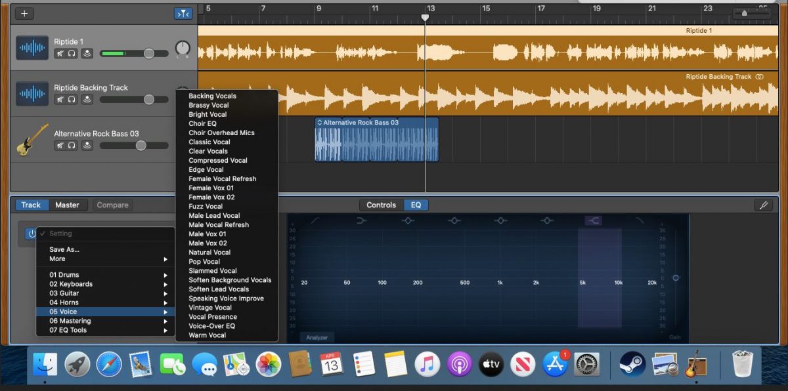Image resolution: width=788 pixels, height=391 pixels.
Task: Select the Alternative Rock Bass 03 region
Action: (377, 140)
